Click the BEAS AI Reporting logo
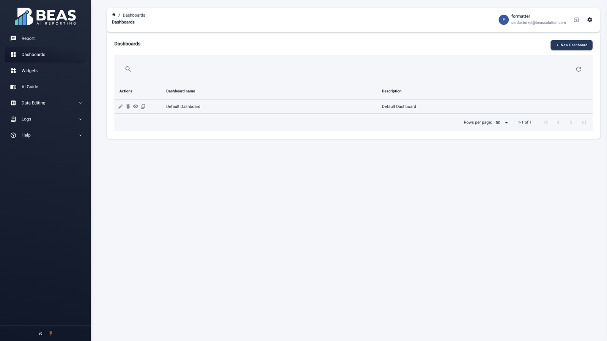This screenshot has height=341, width=607. [x=46, y=16]
